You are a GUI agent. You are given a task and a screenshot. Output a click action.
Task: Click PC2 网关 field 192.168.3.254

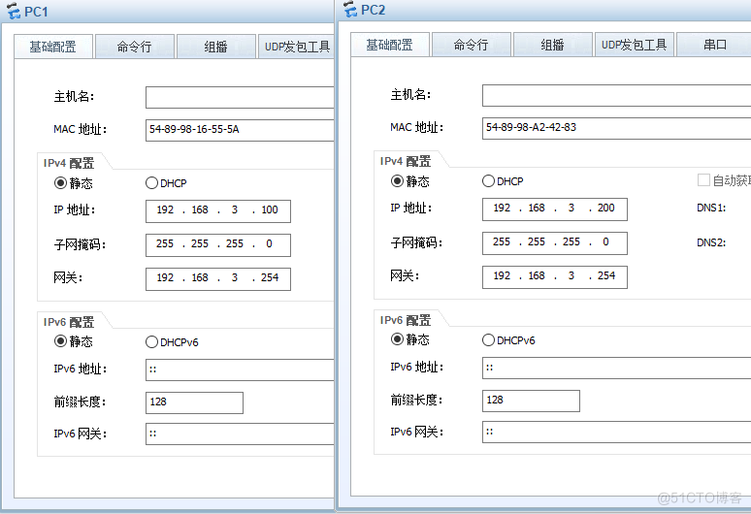555,277
